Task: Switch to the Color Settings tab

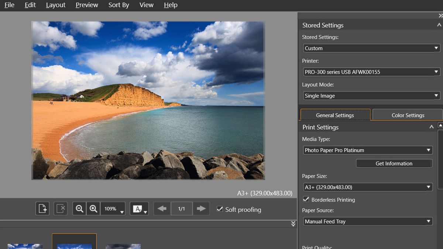Action: click(x=408, y=115)
